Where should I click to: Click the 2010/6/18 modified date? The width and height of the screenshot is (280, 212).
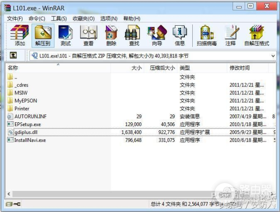click(248, 140)
